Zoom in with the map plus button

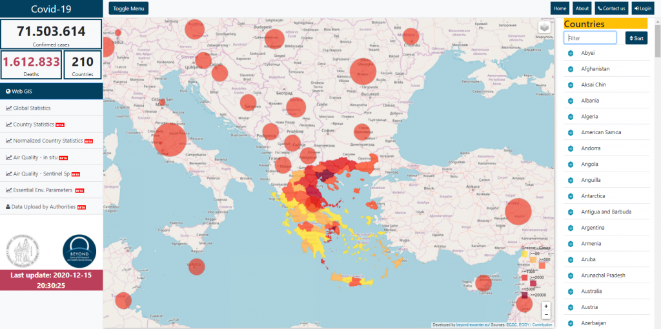tap(546, 306)
